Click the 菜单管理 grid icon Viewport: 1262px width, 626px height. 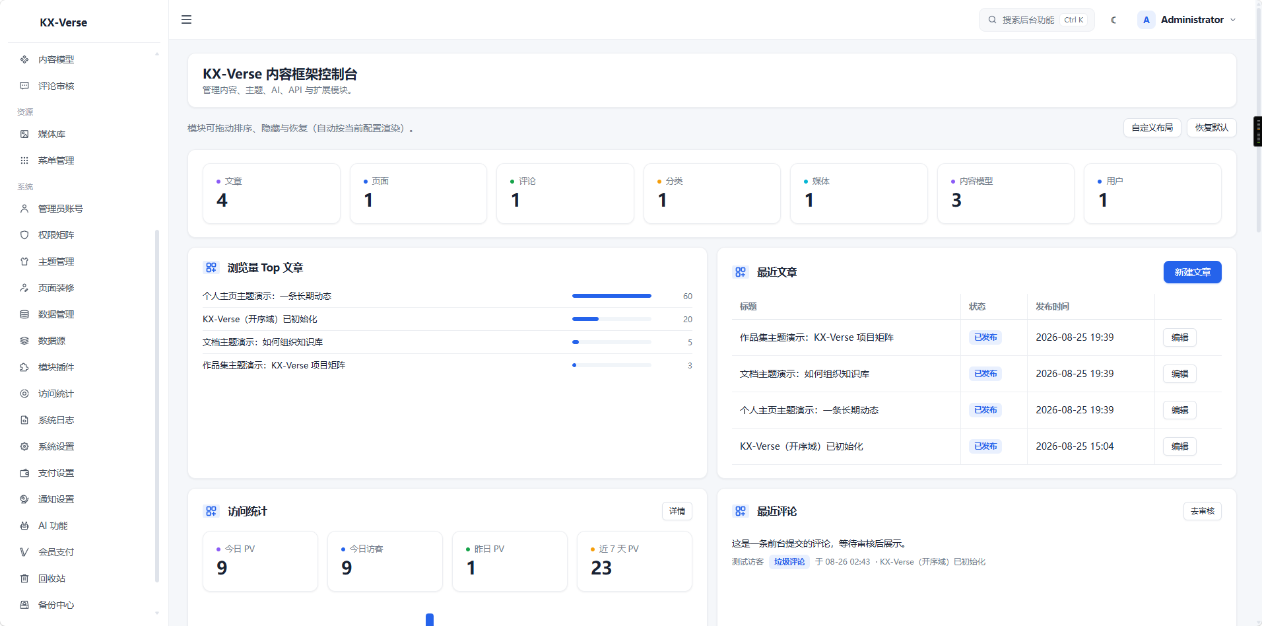coord(24,160)
